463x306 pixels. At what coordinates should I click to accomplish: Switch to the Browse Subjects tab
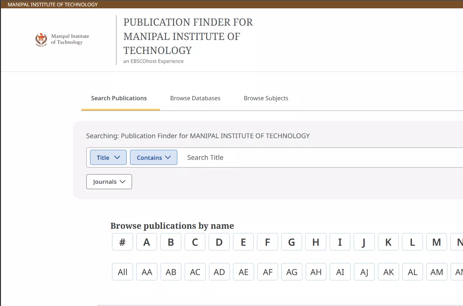[x=266, y=98]
